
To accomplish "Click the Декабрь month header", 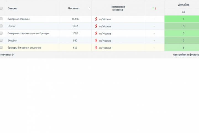I will 184,5.
